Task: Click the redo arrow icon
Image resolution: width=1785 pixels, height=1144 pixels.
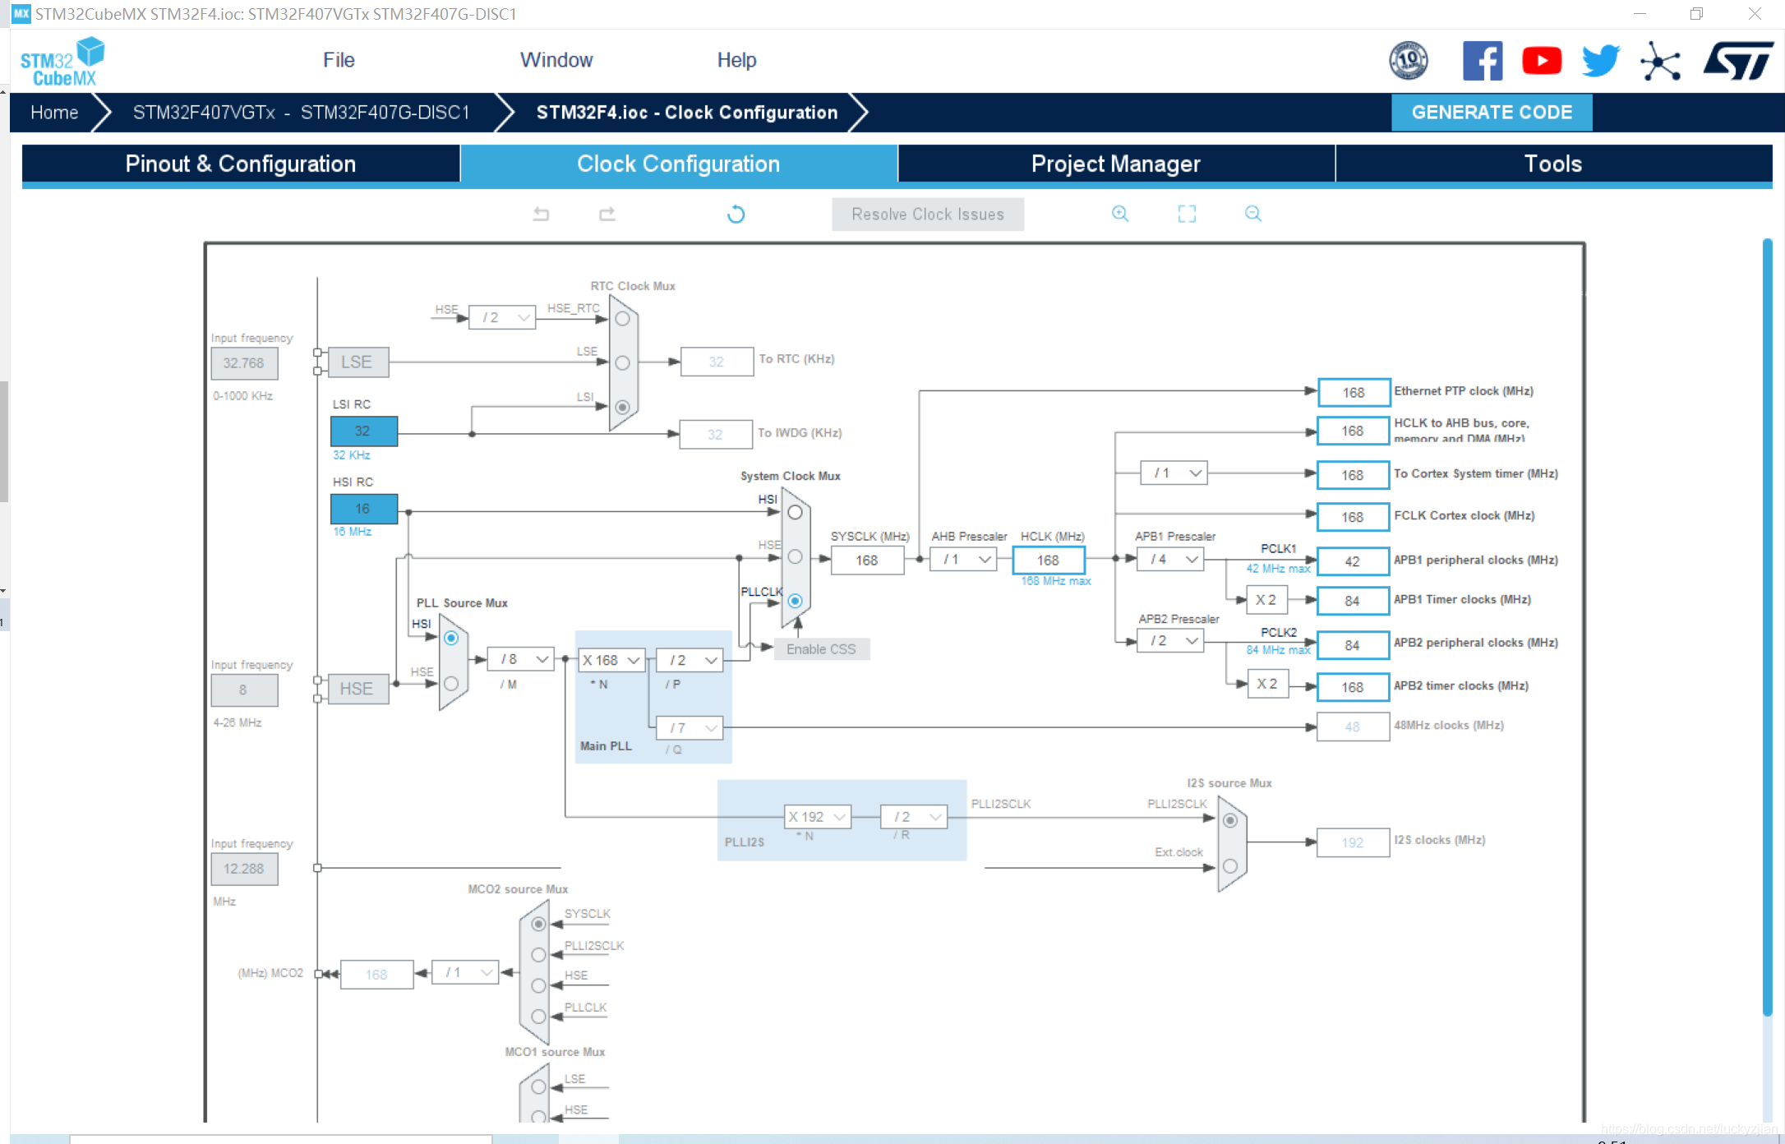Action: (x=607, y=214)
